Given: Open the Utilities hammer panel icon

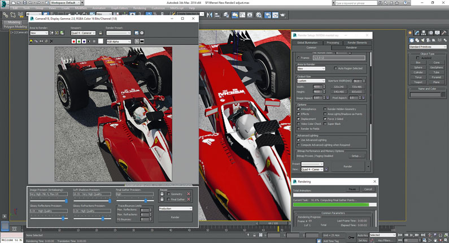Looking at the screenshot, I should 444,33.
